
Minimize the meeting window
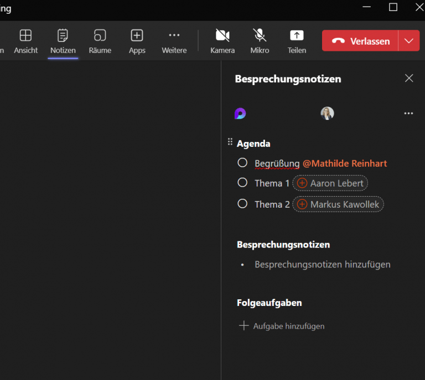coord(366,7)
